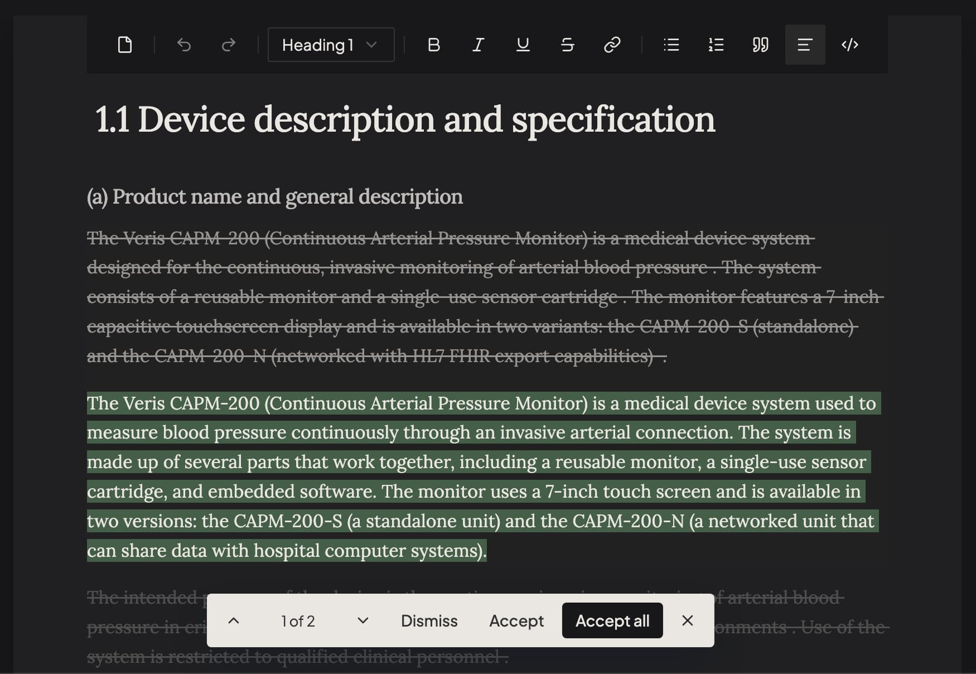Click the new document page icon
The height and width of the screenshot is (674, 976).
coord(125,45)
